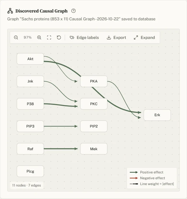This screenshot has height=199, width=187.
Task: Select the Raf node
Action: click(30, 149)
